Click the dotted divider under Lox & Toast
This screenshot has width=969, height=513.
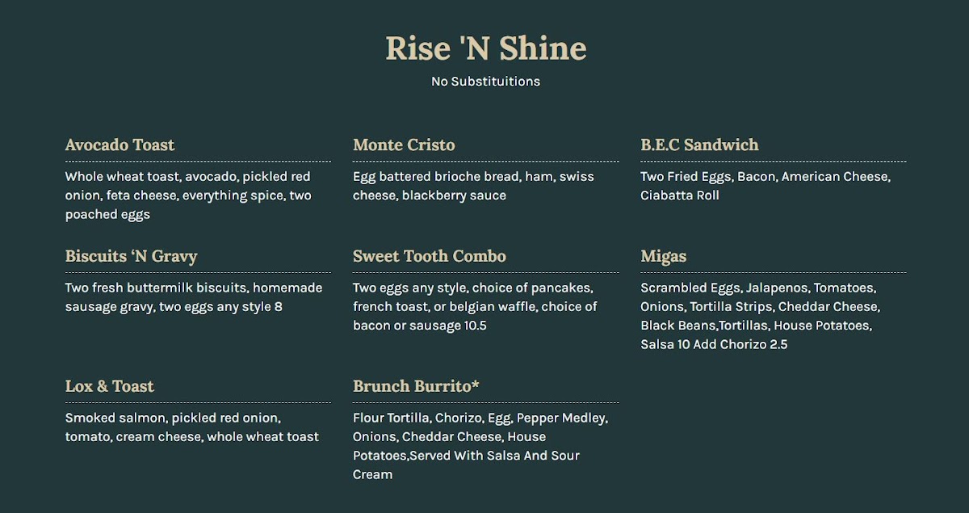point(198,403)
